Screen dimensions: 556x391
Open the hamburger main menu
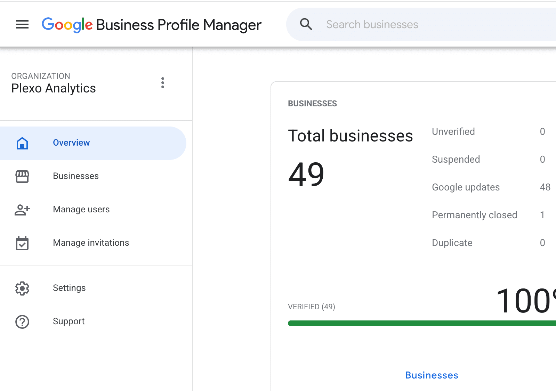(22, 25)
